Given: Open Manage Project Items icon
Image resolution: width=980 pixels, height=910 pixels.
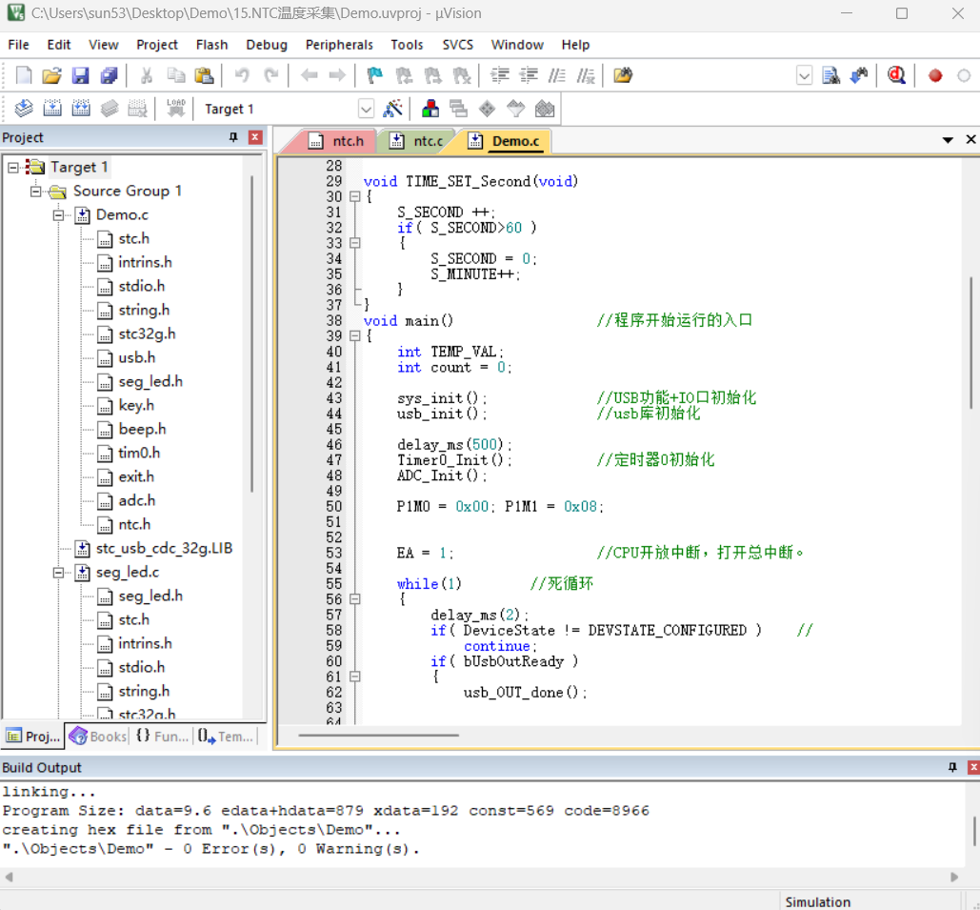Looking at the screenshot, I should tap(430, 109).
